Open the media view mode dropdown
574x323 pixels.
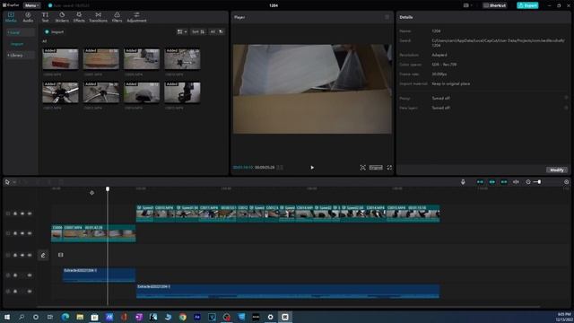(182, 32)
